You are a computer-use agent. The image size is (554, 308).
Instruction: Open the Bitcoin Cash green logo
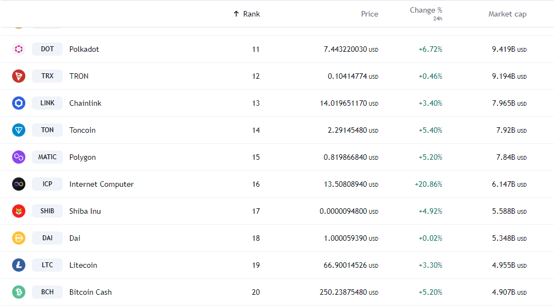pos(19,292)
